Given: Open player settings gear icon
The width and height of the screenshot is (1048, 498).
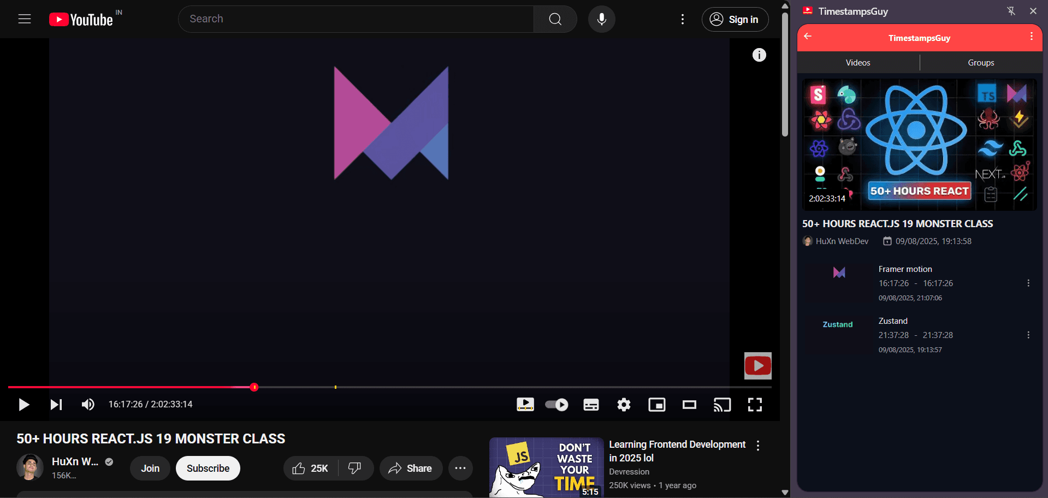Looking at the screenshot, I should coord(624,405).
